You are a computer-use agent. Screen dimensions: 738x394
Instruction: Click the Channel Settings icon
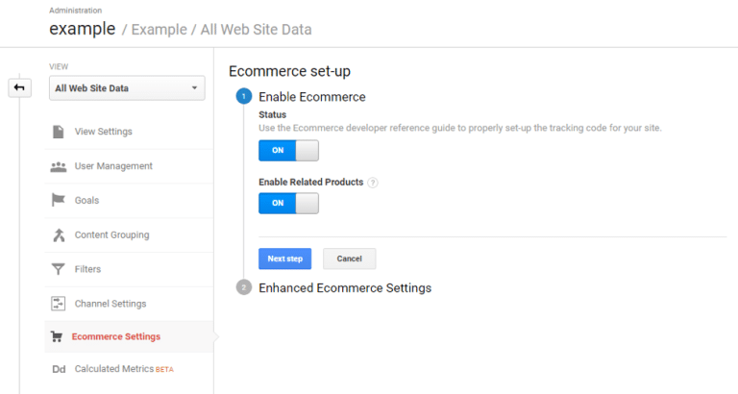[58, 304]
